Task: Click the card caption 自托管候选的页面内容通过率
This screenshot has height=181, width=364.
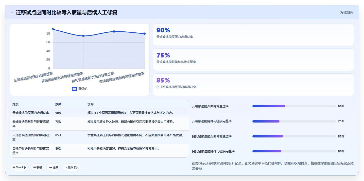Action: pyautogui.click(x=176, y=87)
